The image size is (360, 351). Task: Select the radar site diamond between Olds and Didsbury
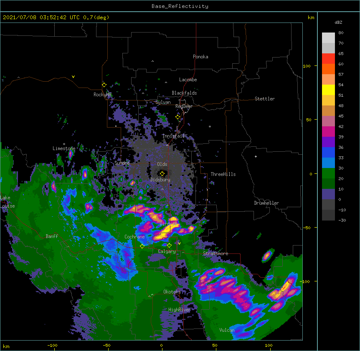pyautogui.click(x=162, y=174)
